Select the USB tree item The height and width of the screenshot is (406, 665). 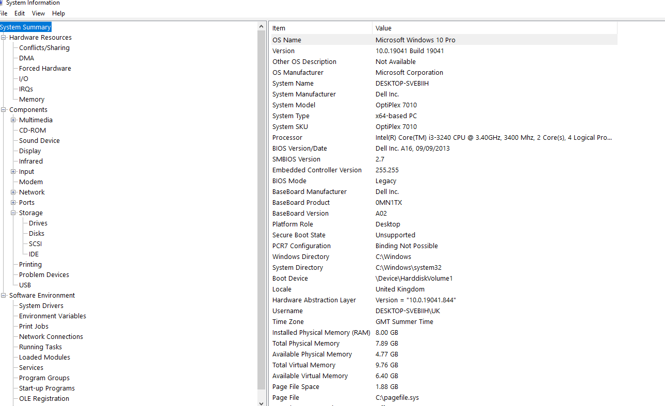click(x=25, y=285)
